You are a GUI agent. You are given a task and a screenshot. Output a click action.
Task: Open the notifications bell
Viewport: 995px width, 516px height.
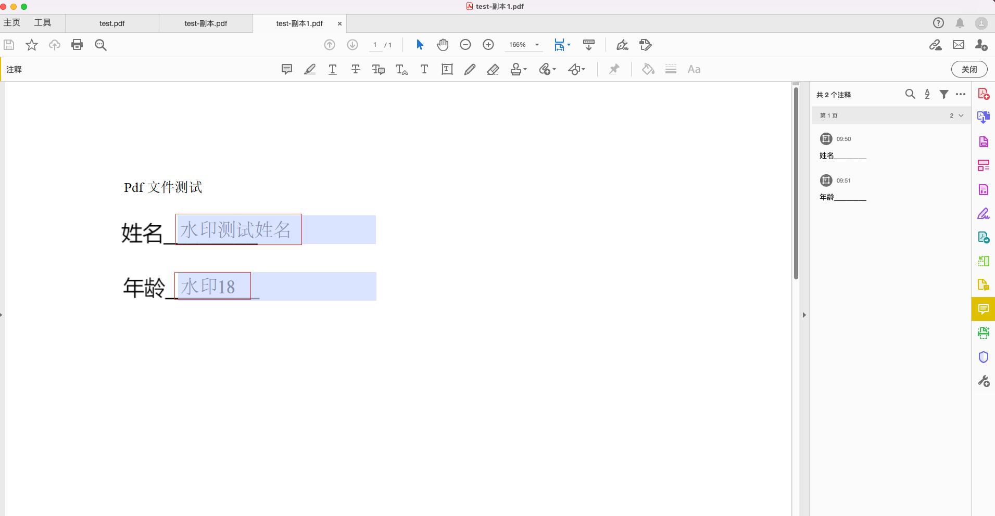pos(960,23)
